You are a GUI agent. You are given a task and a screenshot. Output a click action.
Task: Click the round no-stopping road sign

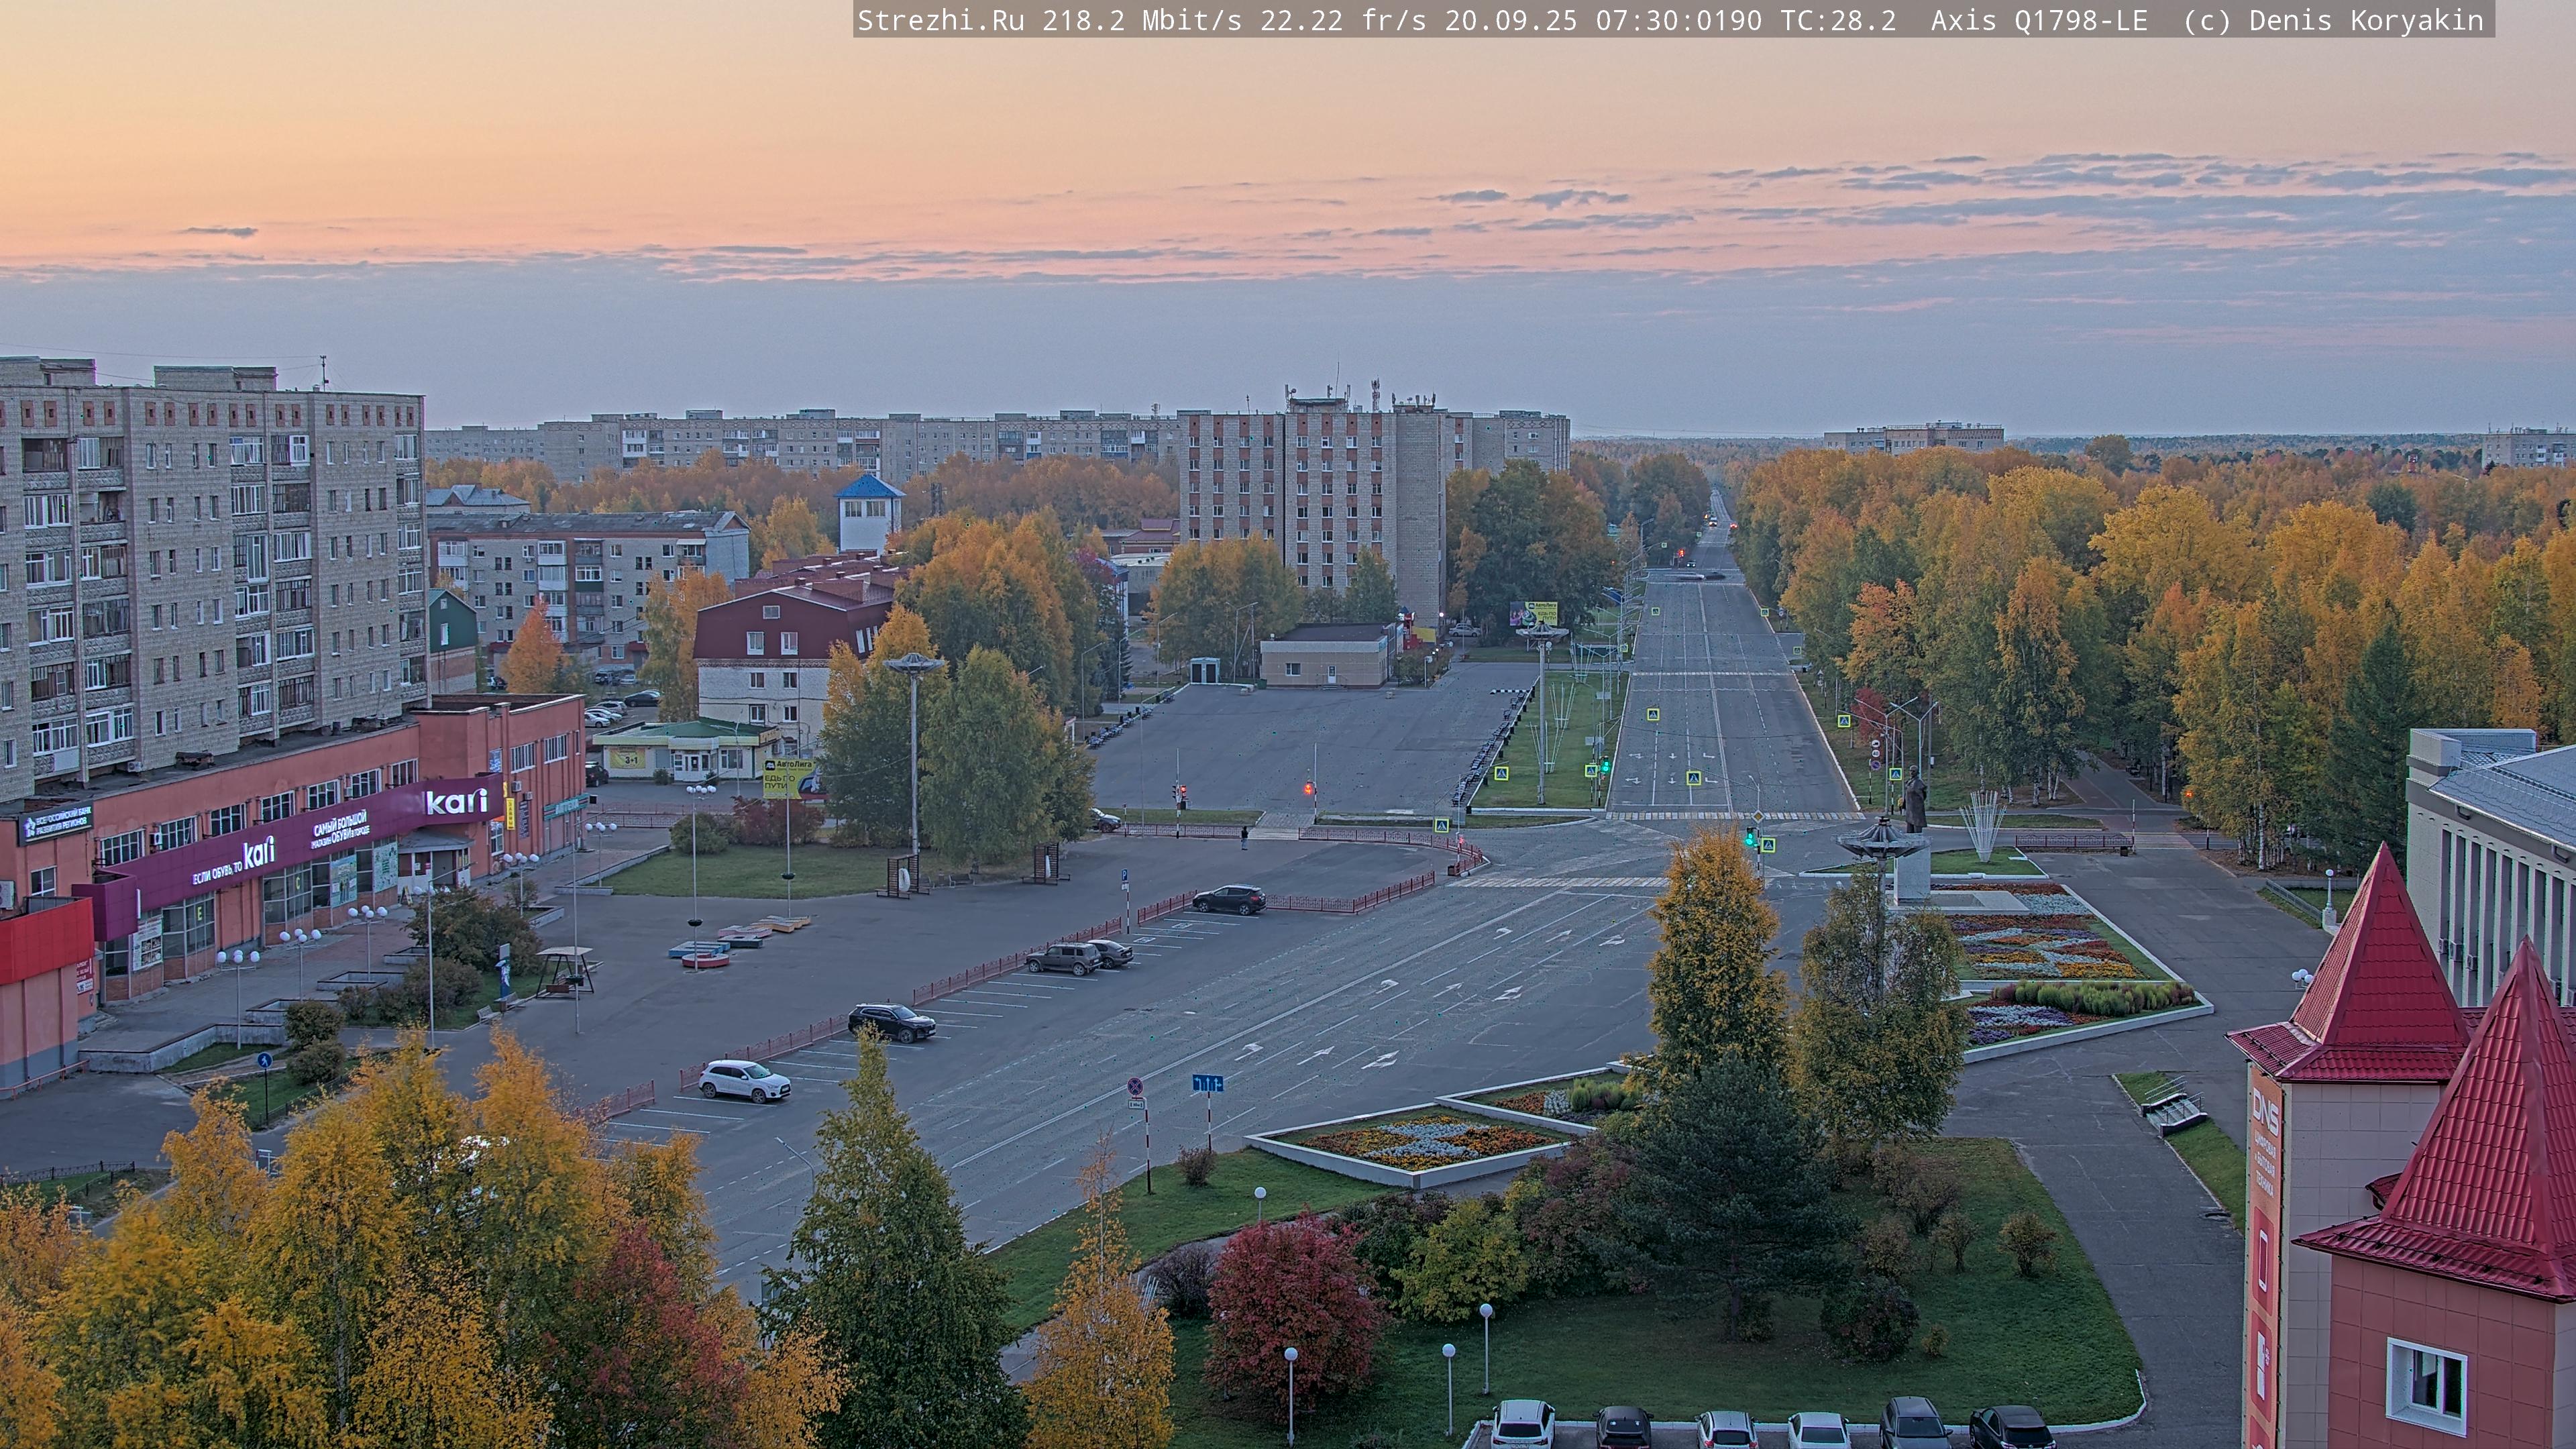coord(1136,1086)
